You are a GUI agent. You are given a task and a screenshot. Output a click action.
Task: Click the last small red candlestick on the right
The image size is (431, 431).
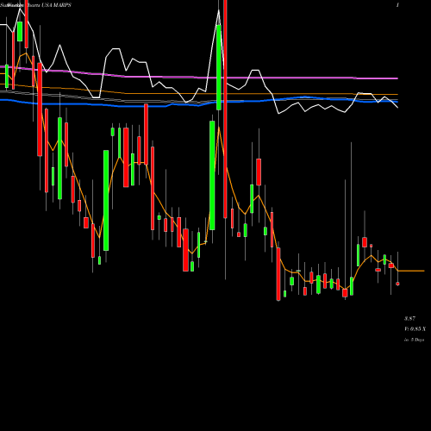point(397,284)
